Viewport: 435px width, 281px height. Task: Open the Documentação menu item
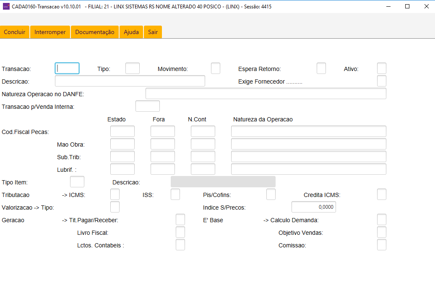click(x=95, y=32)
